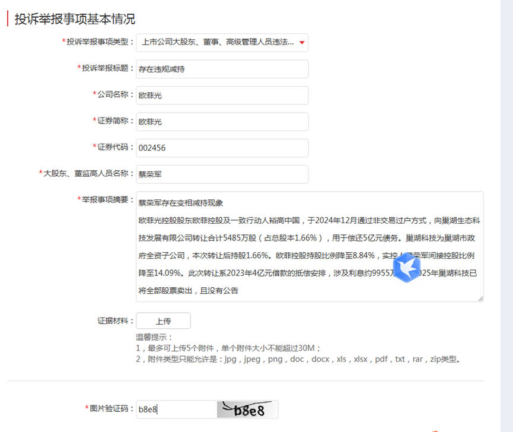
Task: Click the 证据材料 label
Action: coord(115,320)
